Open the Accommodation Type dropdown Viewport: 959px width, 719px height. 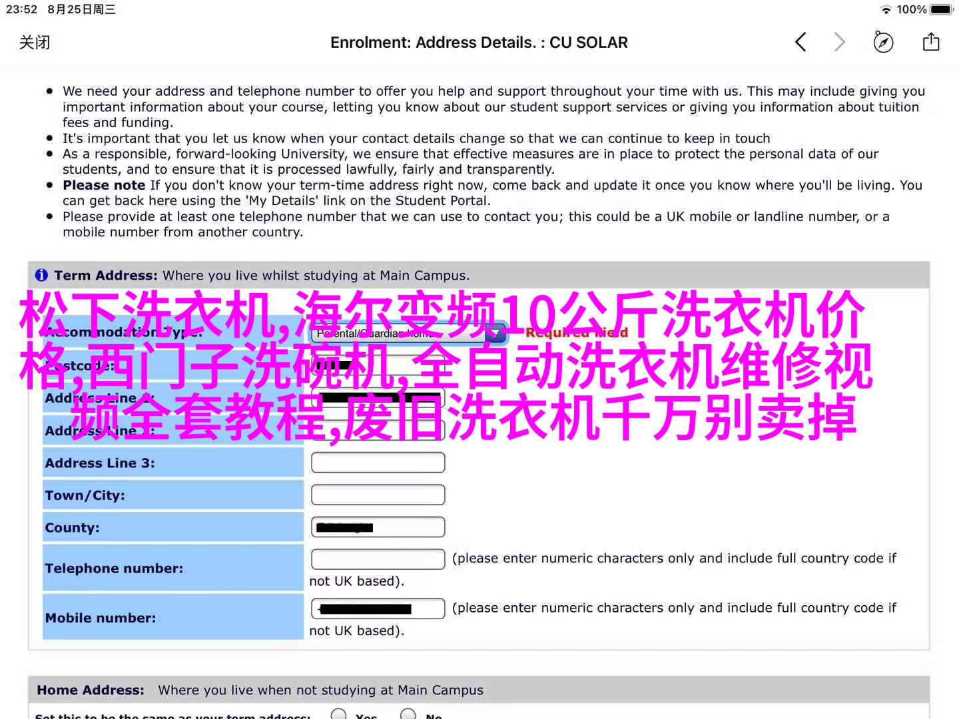pos(410,333)
